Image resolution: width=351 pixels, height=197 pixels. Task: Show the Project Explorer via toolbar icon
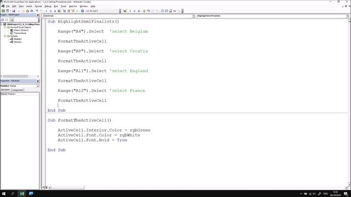click(x=64, y=11)
